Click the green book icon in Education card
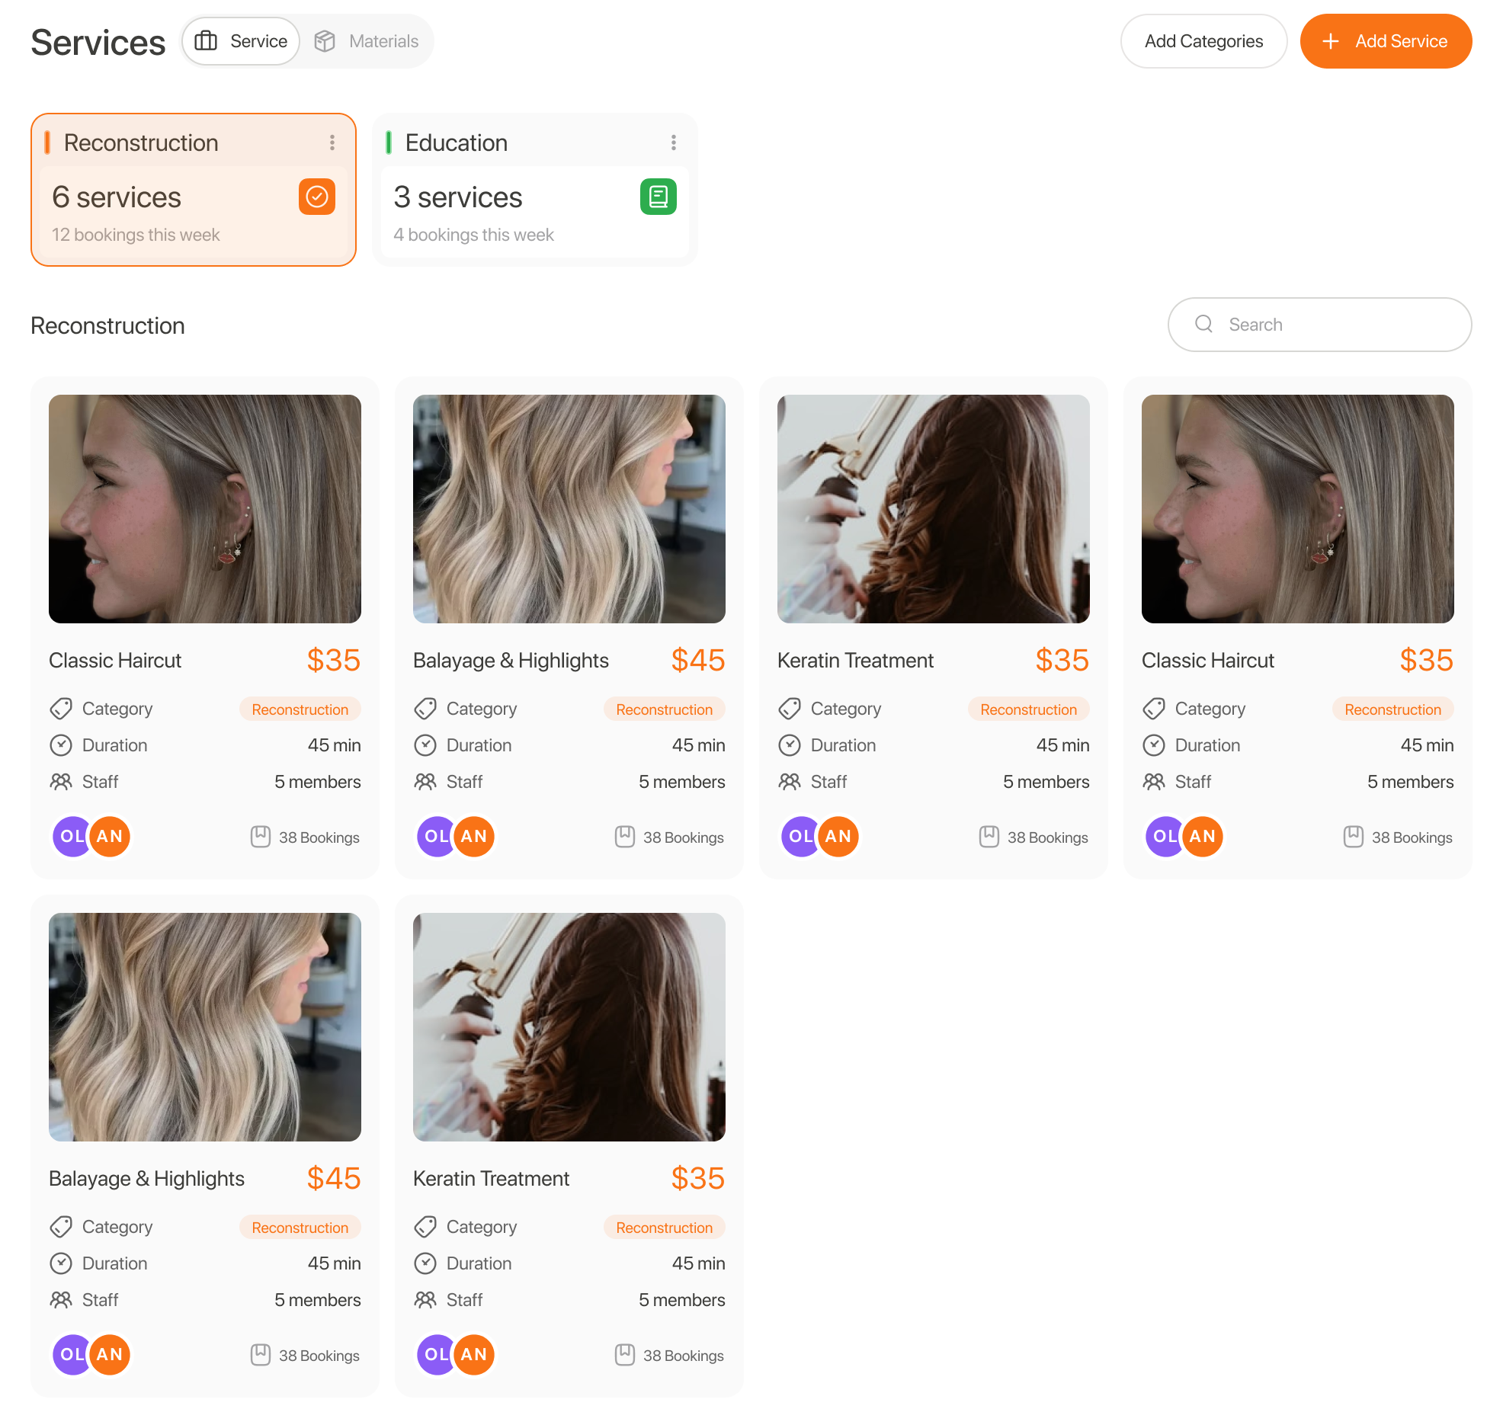1503x1428 pixels. (x=659, y=197)
